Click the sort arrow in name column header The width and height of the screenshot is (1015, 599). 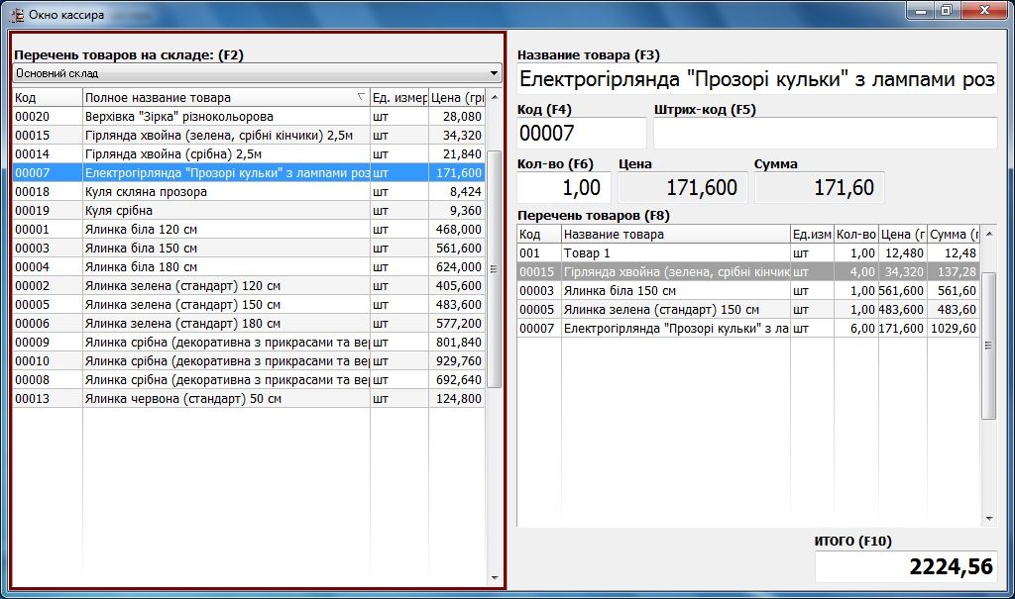point(361,97)
